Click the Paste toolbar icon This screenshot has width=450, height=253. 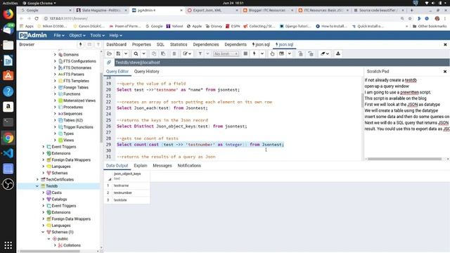pyautogui.click(x=163, y=53)
